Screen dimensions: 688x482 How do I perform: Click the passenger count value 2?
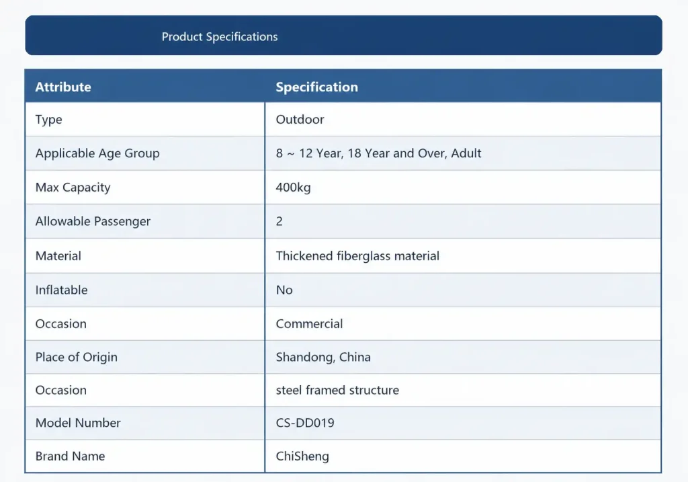point(279,221)
